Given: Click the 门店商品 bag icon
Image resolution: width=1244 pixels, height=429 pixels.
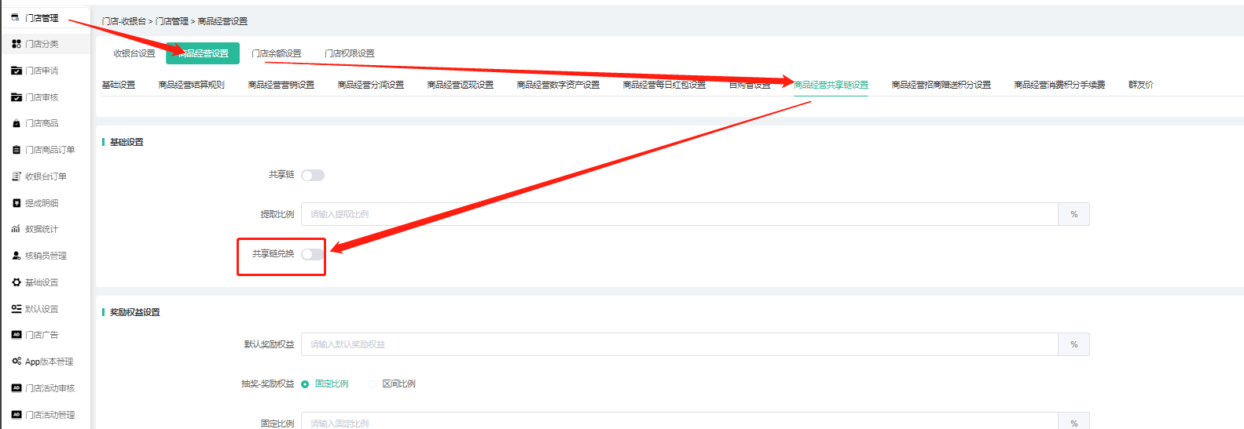Looking at the screenshot, I should pyautogui.click(x=17, y=123).
